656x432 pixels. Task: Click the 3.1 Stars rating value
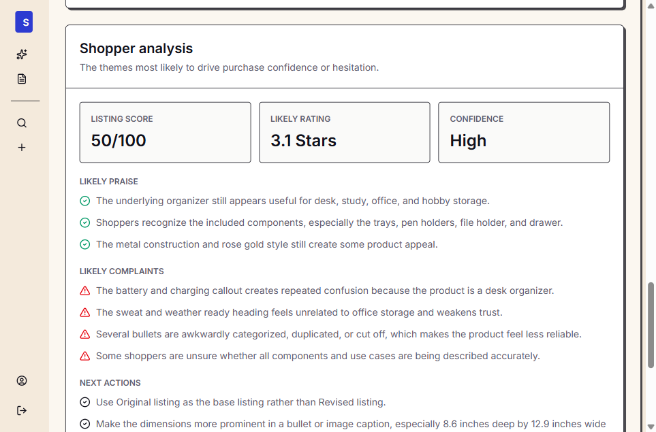[x=303, y=140]
